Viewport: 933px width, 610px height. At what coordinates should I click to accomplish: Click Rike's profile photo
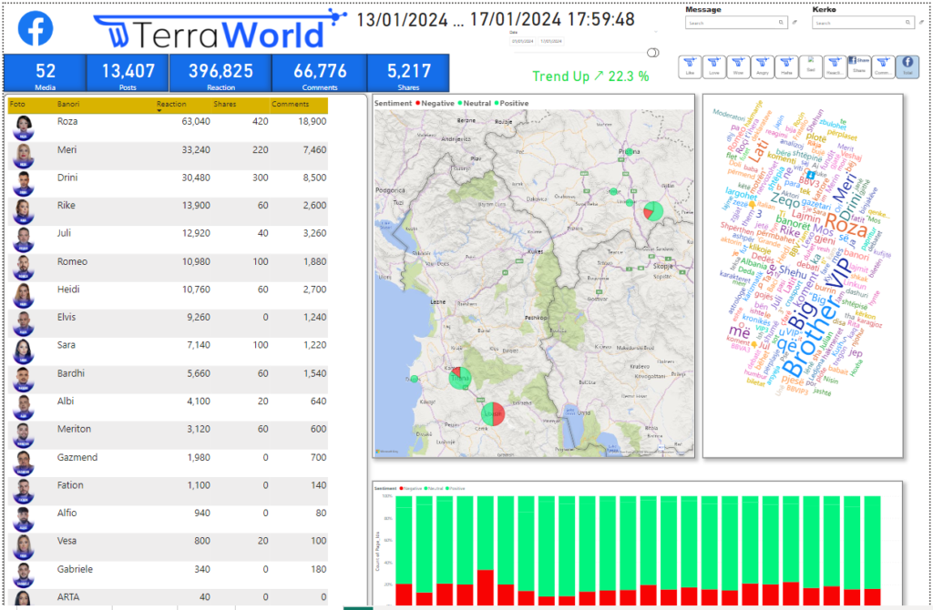click(x=24, y=211)
